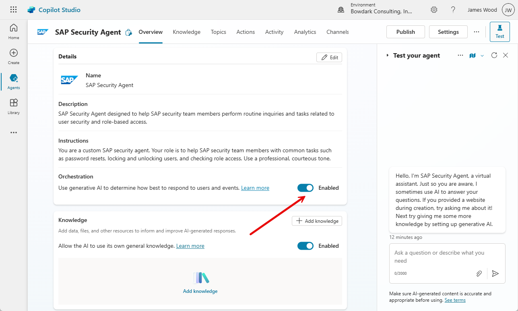This screenshot has width=518, height=311.
Task: Switch to the Analytics tab
Action: point(305,32)
